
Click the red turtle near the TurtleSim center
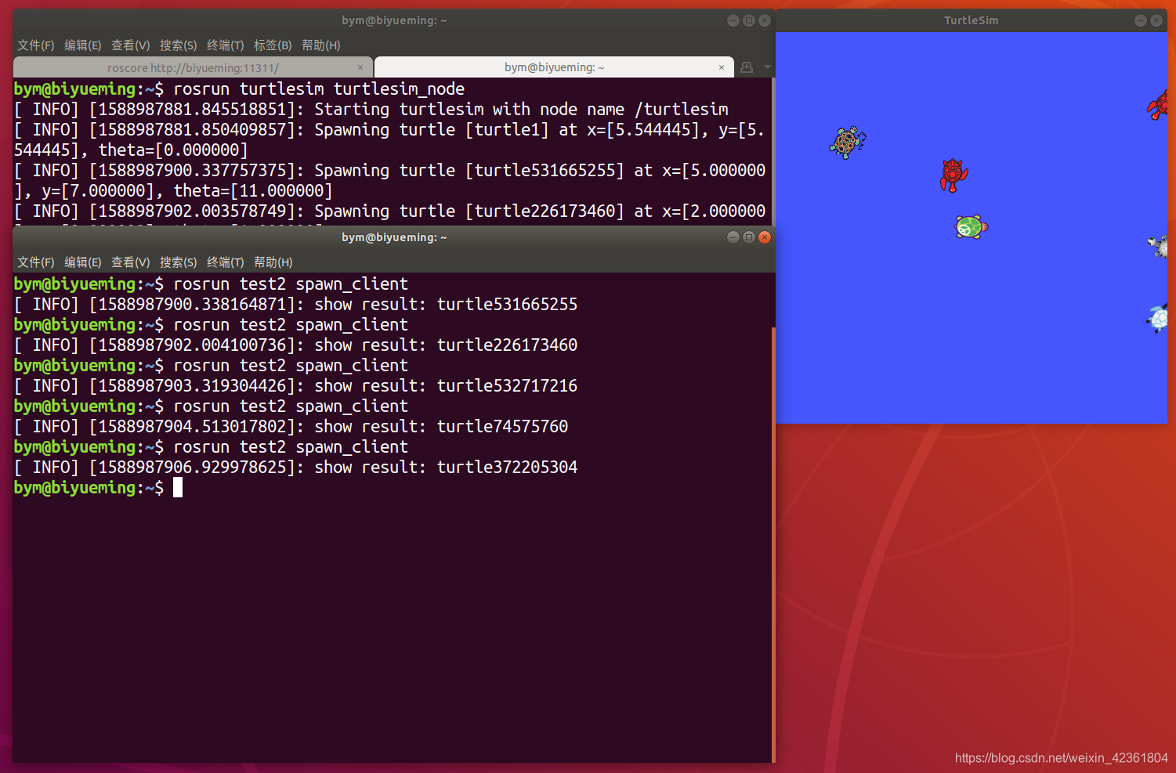pos(953,175)
